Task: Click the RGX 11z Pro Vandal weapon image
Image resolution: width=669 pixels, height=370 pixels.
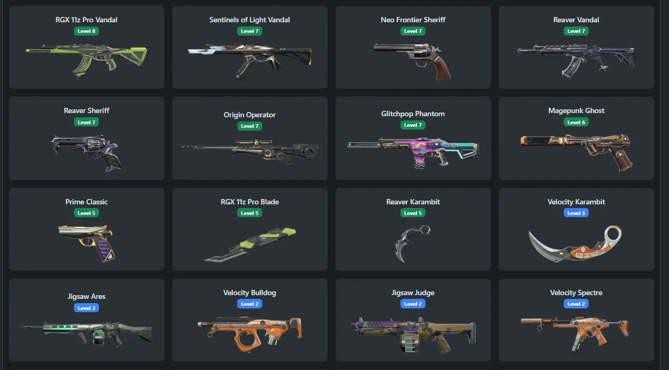Action: point(86,58)
